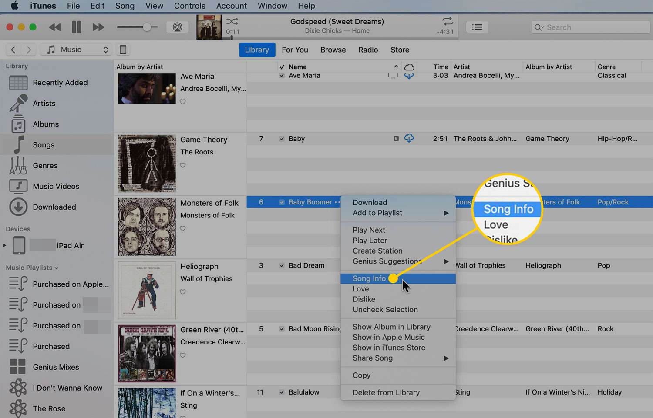
Task: Open Downloaded in the sidebar
Action: click(x=57, y=207)
